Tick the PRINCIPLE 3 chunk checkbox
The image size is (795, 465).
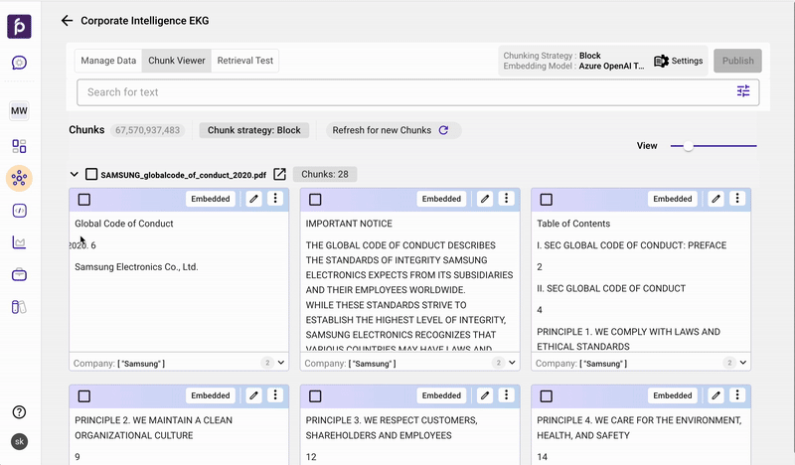pos(315,396)
